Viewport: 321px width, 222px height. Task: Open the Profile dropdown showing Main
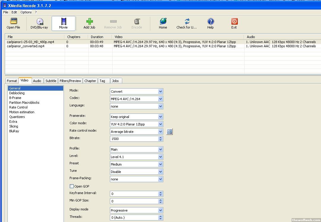point(160,149)
